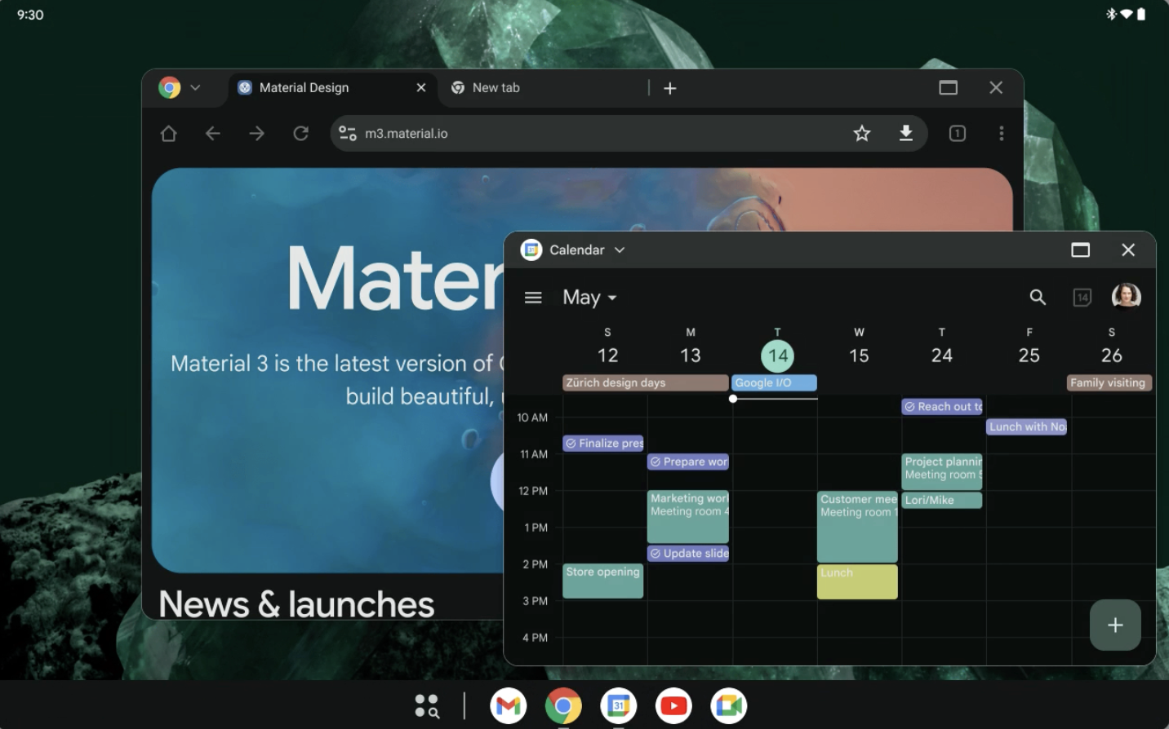
Task: Launch Google Meet from the taskbar
Action: click(729, 705)
